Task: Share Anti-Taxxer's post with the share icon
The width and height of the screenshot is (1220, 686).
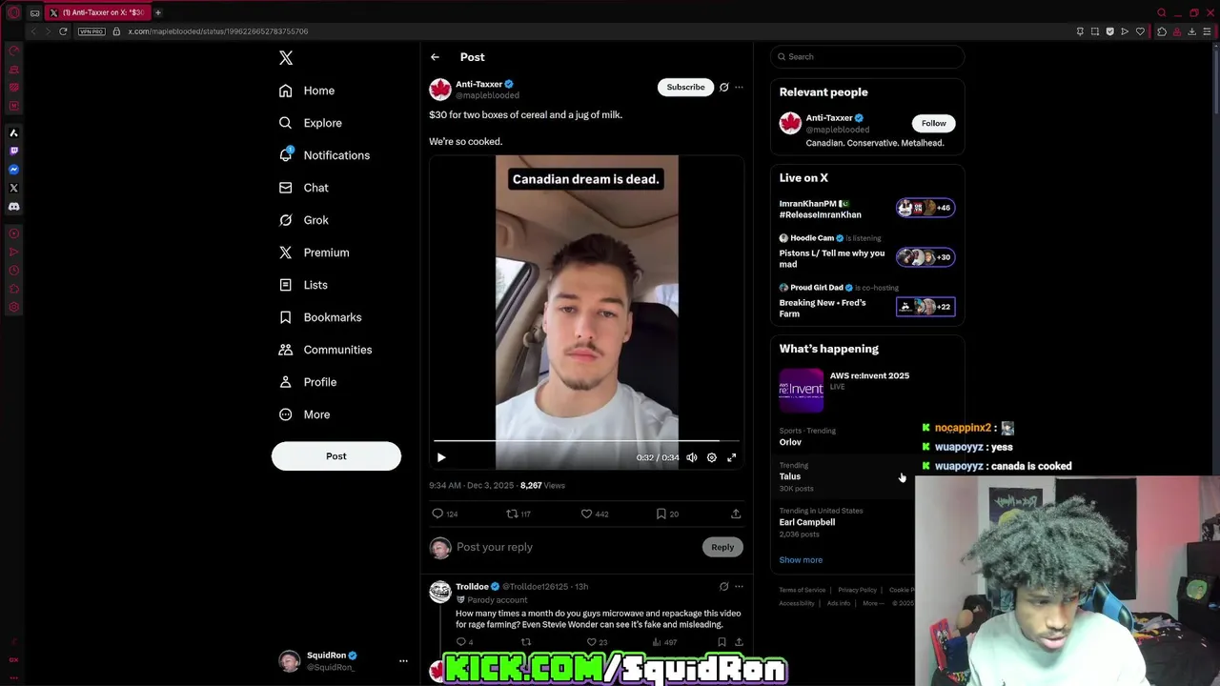Action: [x=736, y=514]
